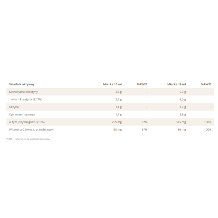Click the RWS footnote text below table

28,139
